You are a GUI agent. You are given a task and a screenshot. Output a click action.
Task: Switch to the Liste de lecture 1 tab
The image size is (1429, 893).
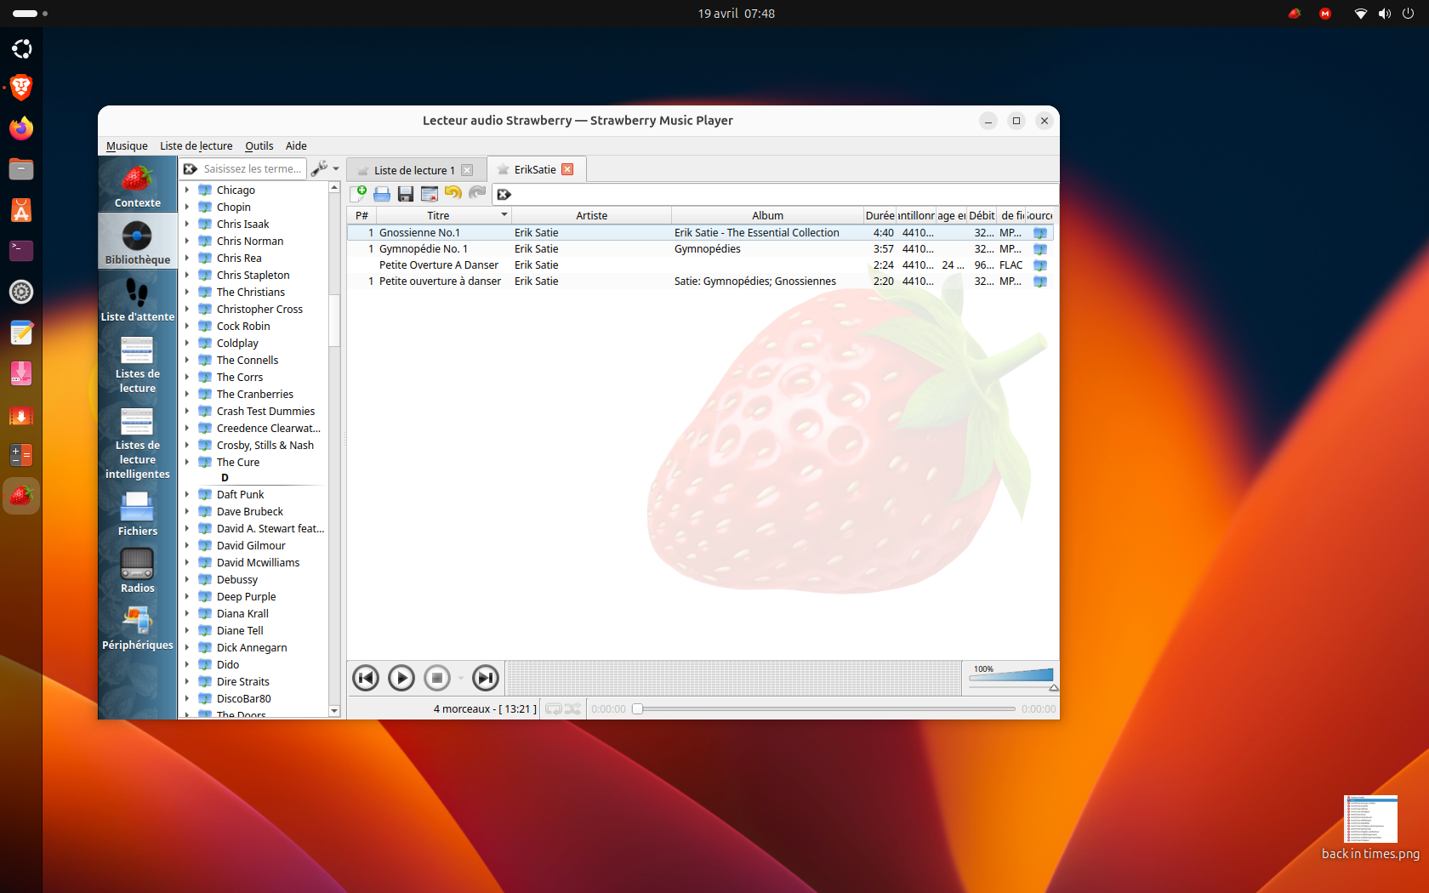point(413,170)
